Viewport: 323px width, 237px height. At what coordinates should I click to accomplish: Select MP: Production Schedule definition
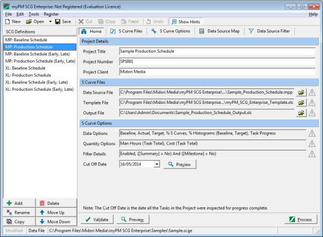(x=39, y=47)
